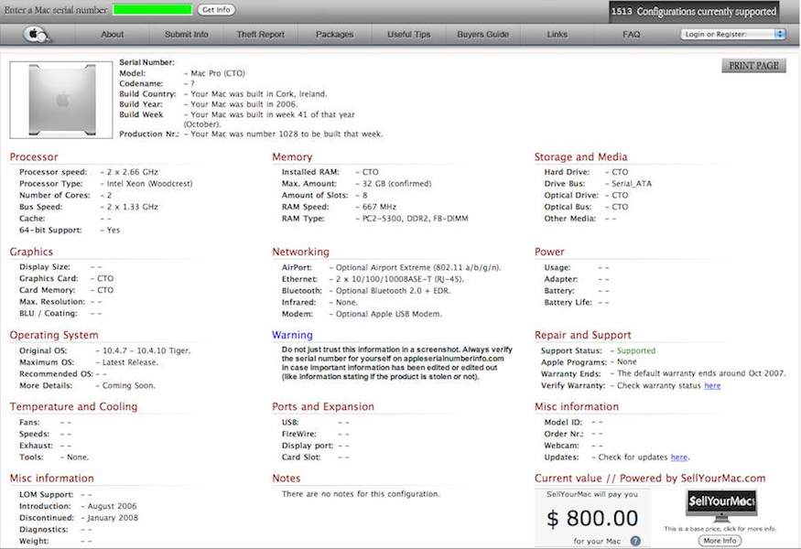Image resolution: width=801 pixels, height=549 pixels.
Task: Focus the Mac serial number input field
Action: [152, 10]
